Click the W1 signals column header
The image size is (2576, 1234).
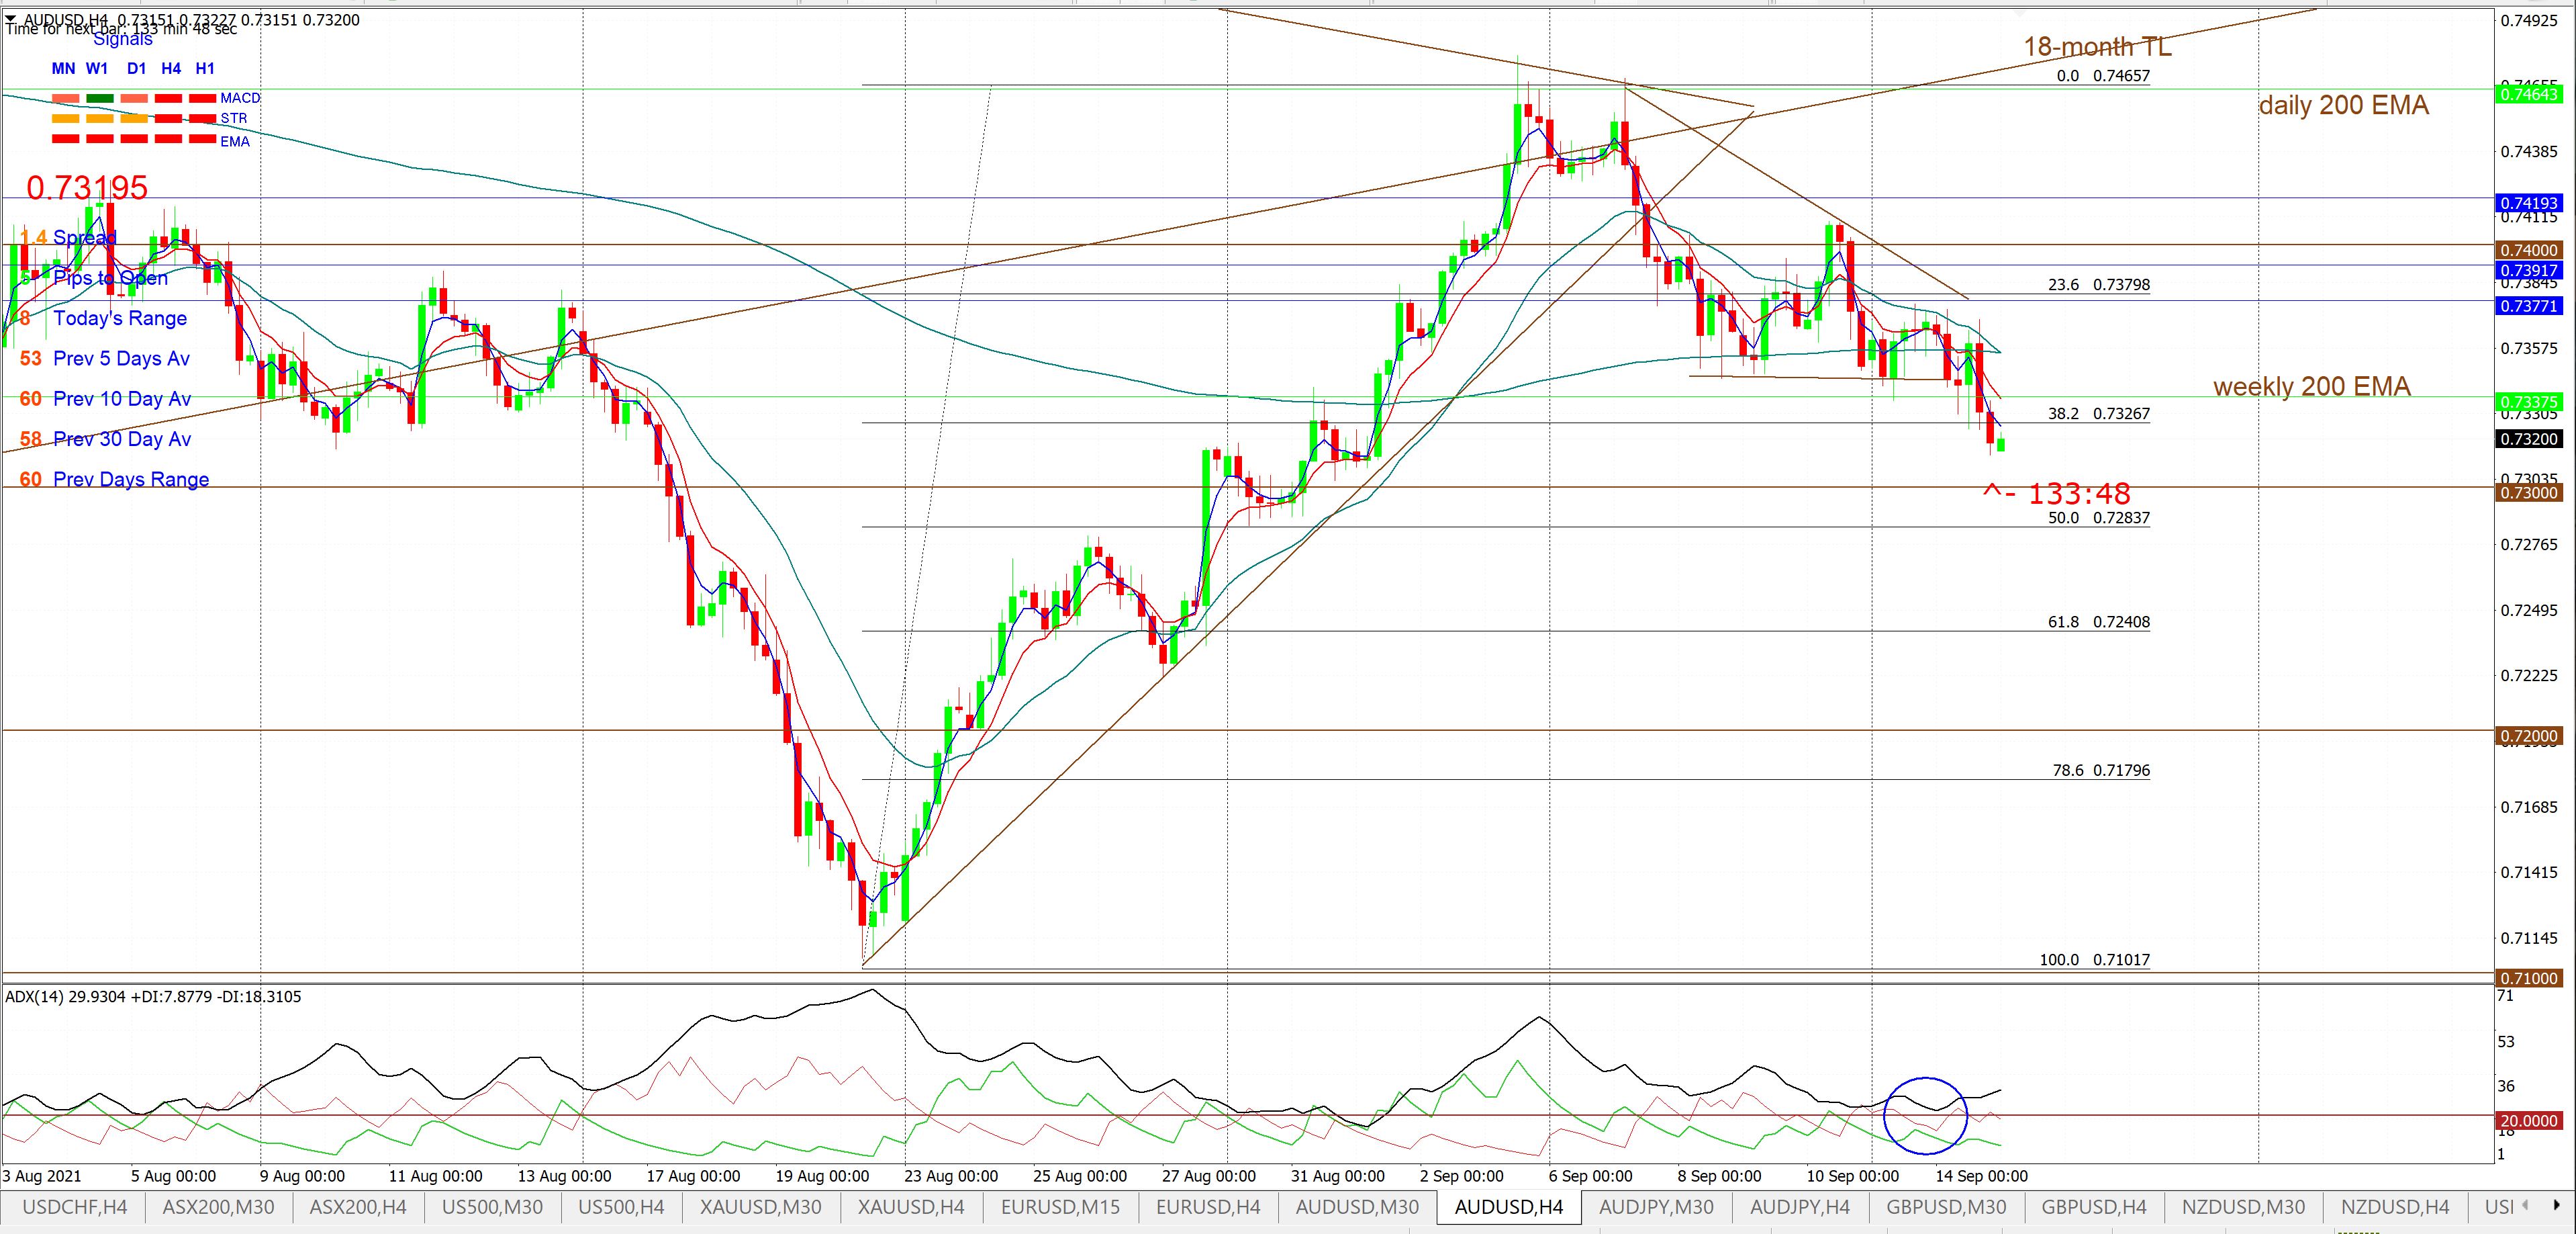97,68
